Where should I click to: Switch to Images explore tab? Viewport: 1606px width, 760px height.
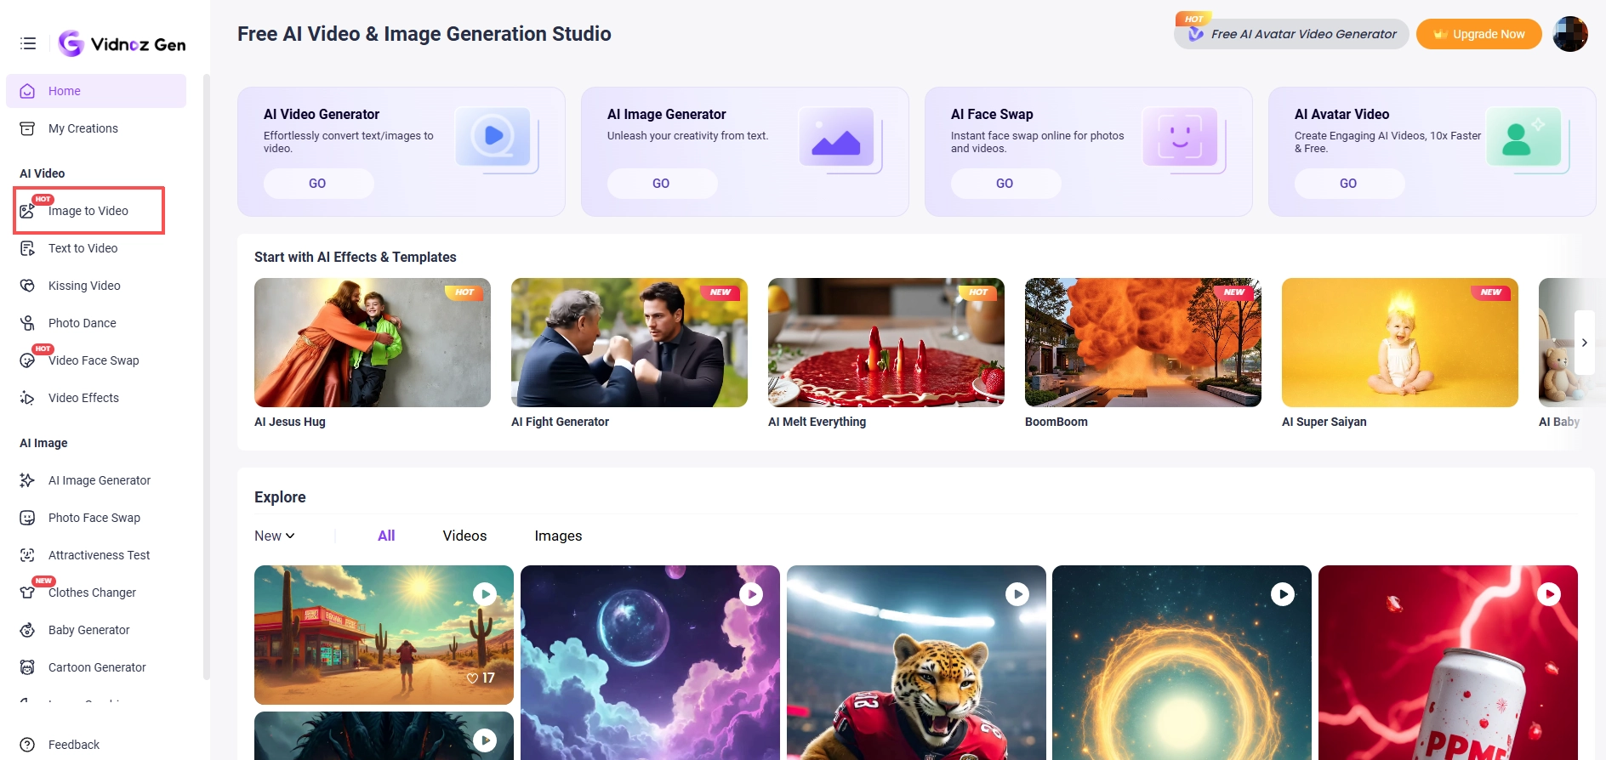pos(558,536)
